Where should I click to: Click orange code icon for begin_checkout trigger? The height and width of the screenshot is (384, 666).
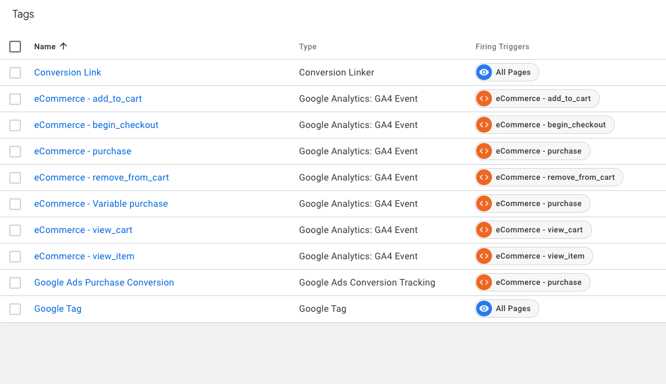[x=484, y=125]
